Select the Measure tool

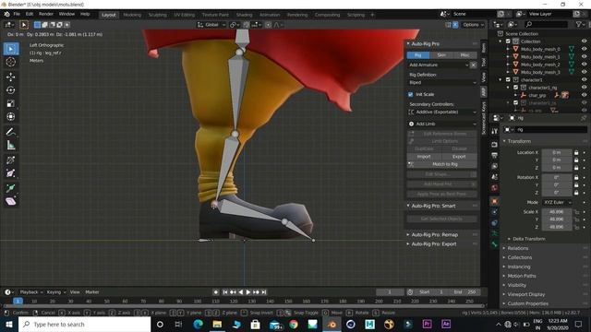(11, 145)
